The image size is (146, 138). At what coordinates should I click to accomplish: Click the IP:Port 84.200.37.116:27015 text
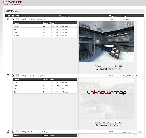[108, 66]
